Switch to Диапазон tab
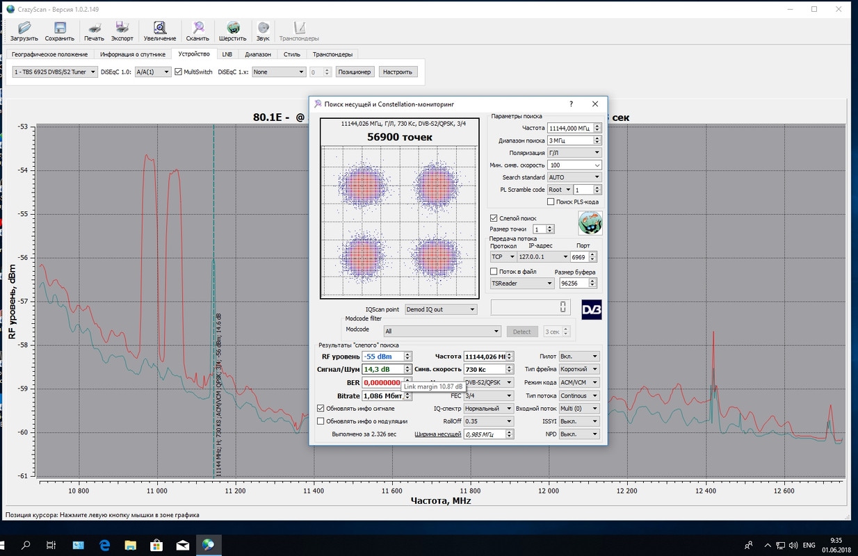 pos(258,54)
